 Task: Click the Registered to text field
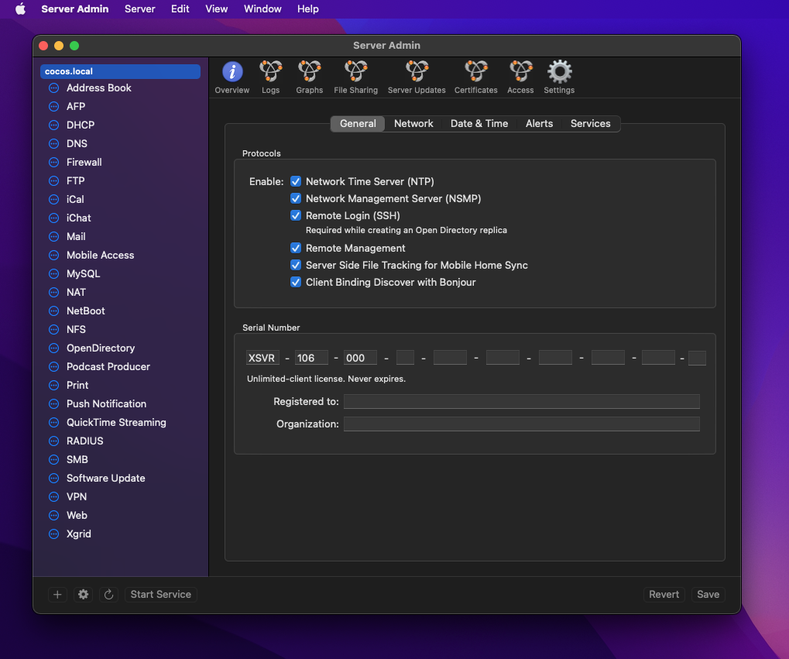pyautogui.click(x=521, y=401)
